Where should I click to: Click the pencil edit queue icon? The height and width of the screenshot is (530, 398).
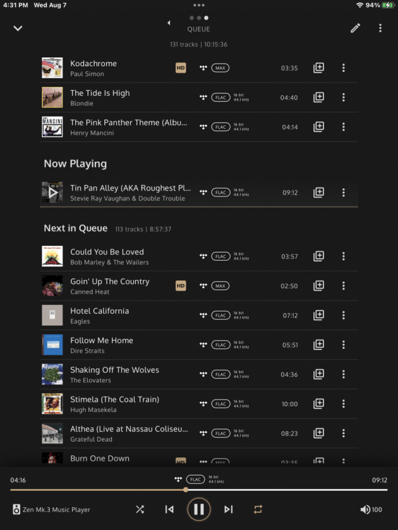click(355, 28)
